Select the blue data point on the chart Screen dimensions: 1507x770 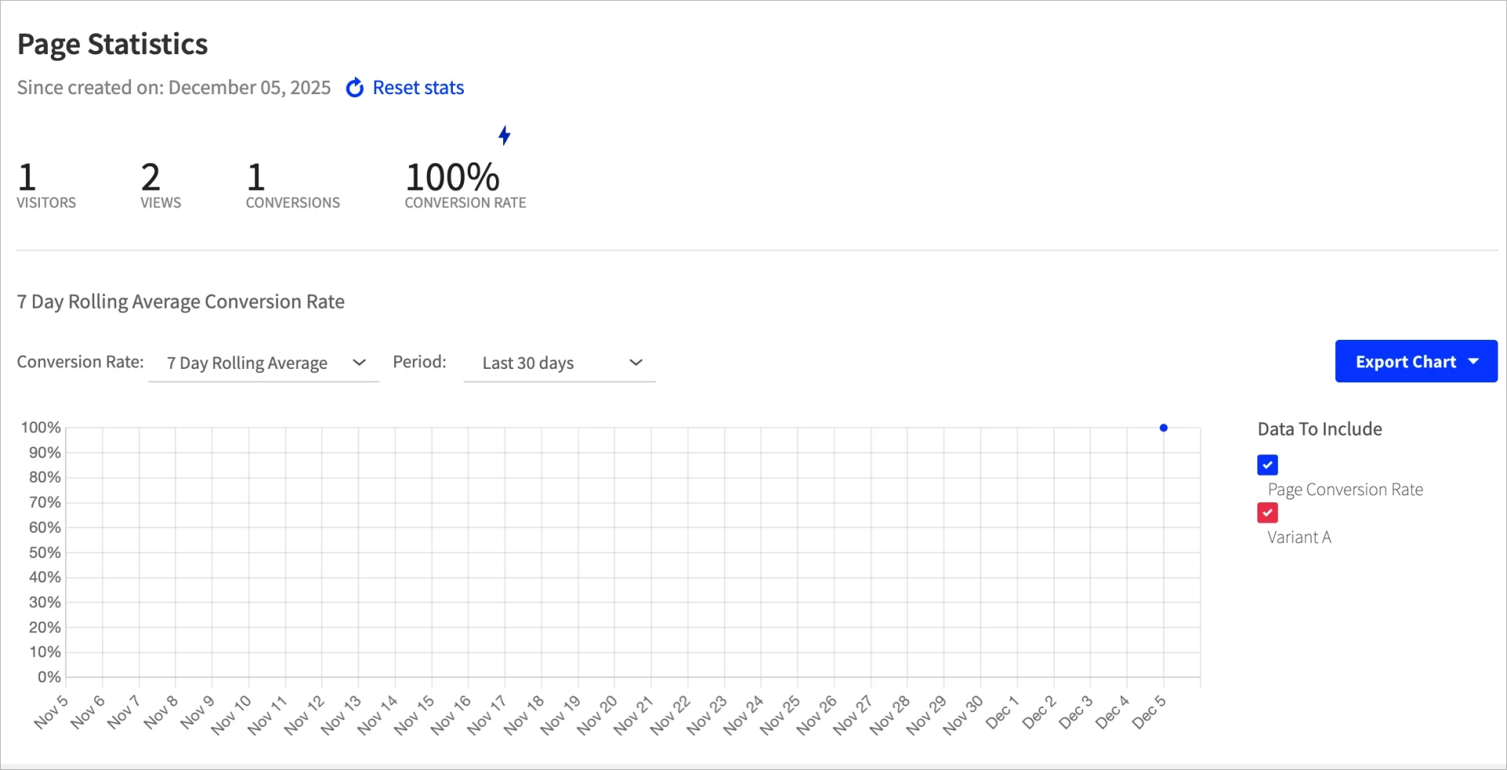pos(1163,428)
